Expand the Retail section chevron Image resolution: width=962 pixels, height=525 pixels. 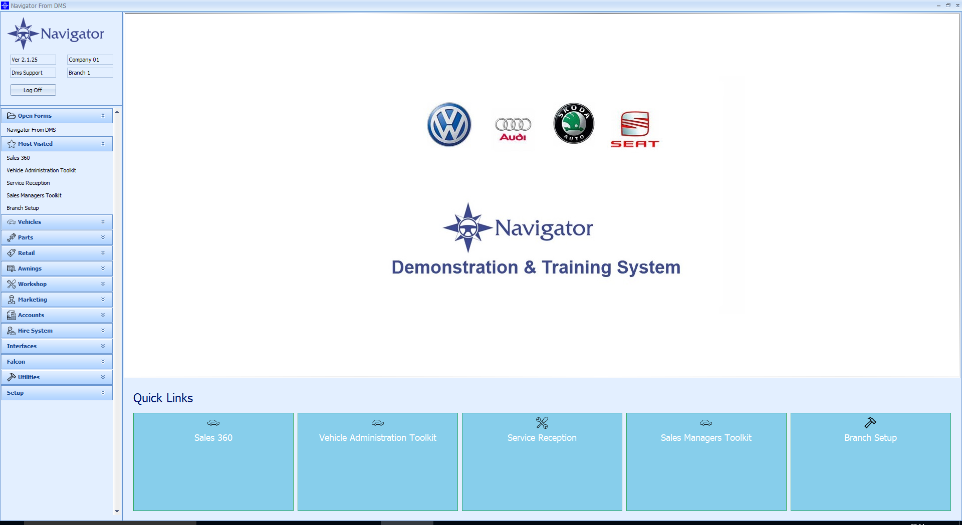pos(103,253)
